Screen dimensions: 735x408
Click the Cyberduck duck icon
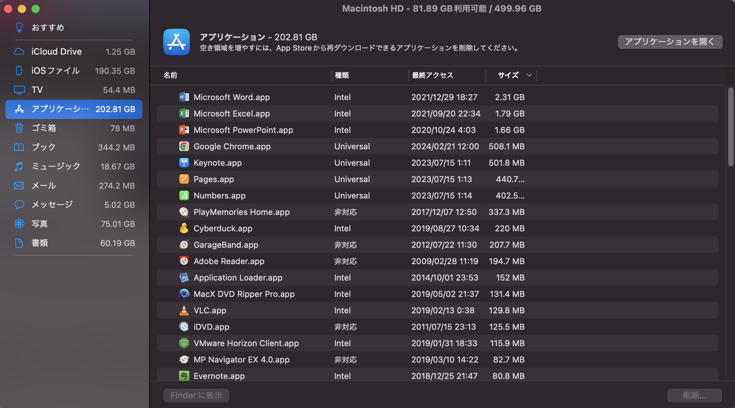[184, 228]
